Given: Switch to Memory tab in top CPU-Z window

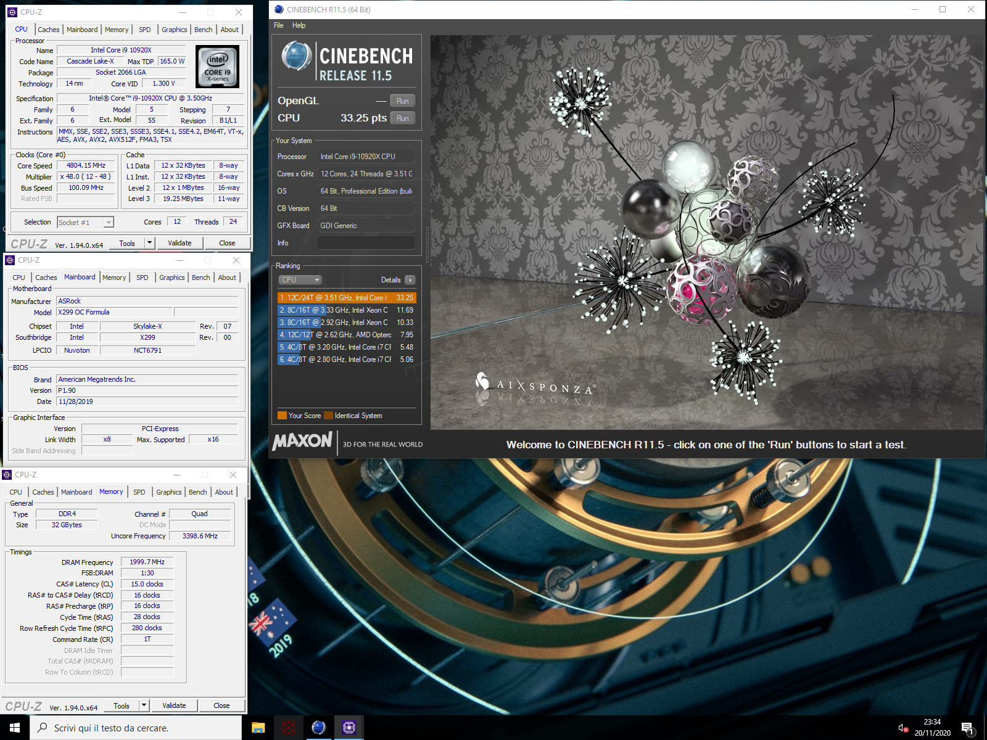Looking at the screenshot, I should pos(117,30).
